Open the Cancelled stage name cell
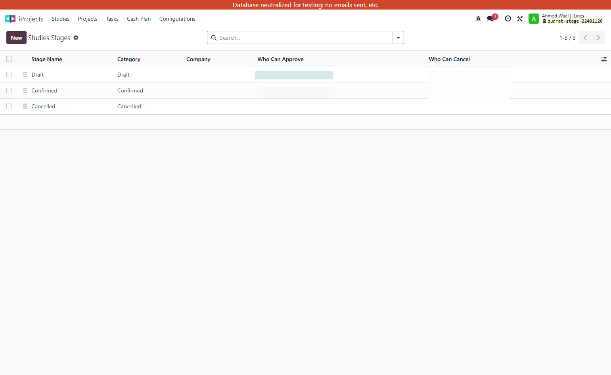611x375 pixels. (43, 106)
